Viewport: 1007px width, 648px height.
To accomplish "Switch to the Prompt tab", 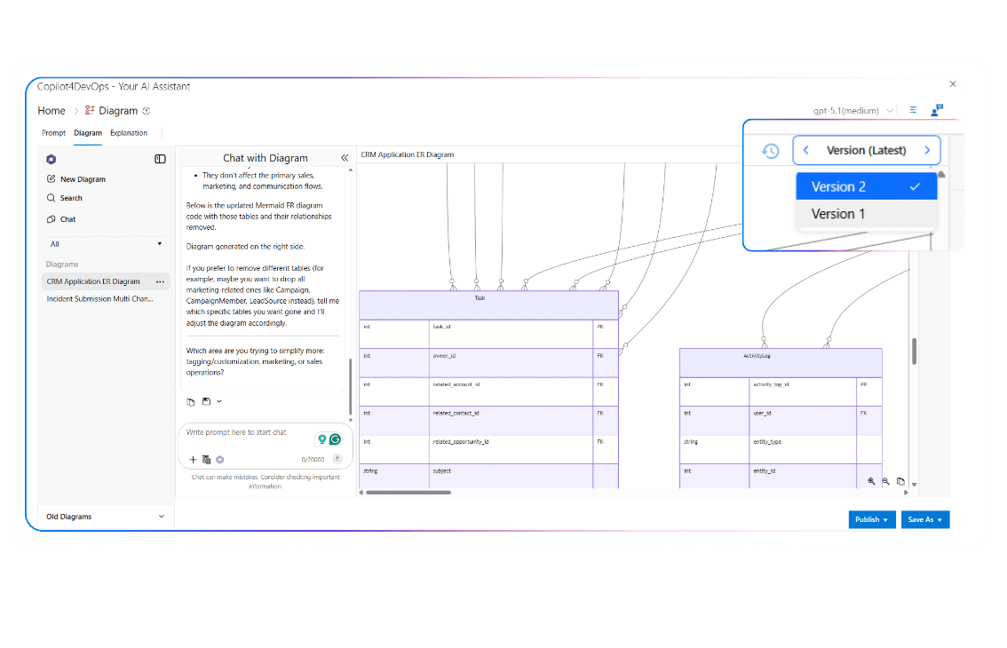I will coord(53,133).
